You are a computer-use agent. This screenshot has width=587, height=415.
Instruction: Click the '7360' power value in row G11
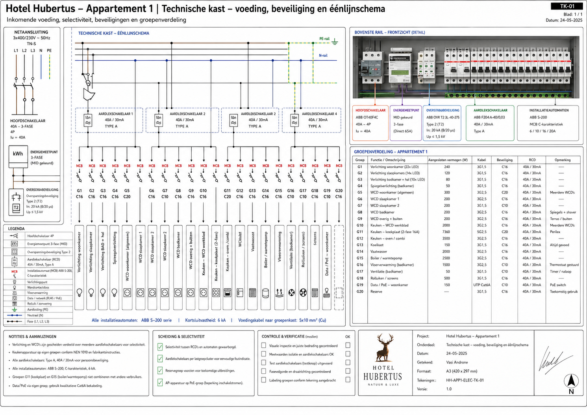447,232
